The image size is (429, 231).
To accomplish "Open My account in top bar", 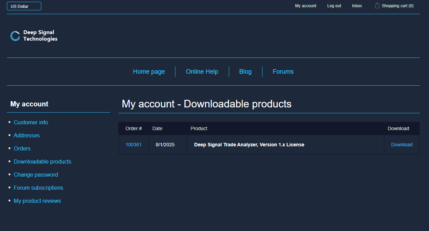I will 305,6.
